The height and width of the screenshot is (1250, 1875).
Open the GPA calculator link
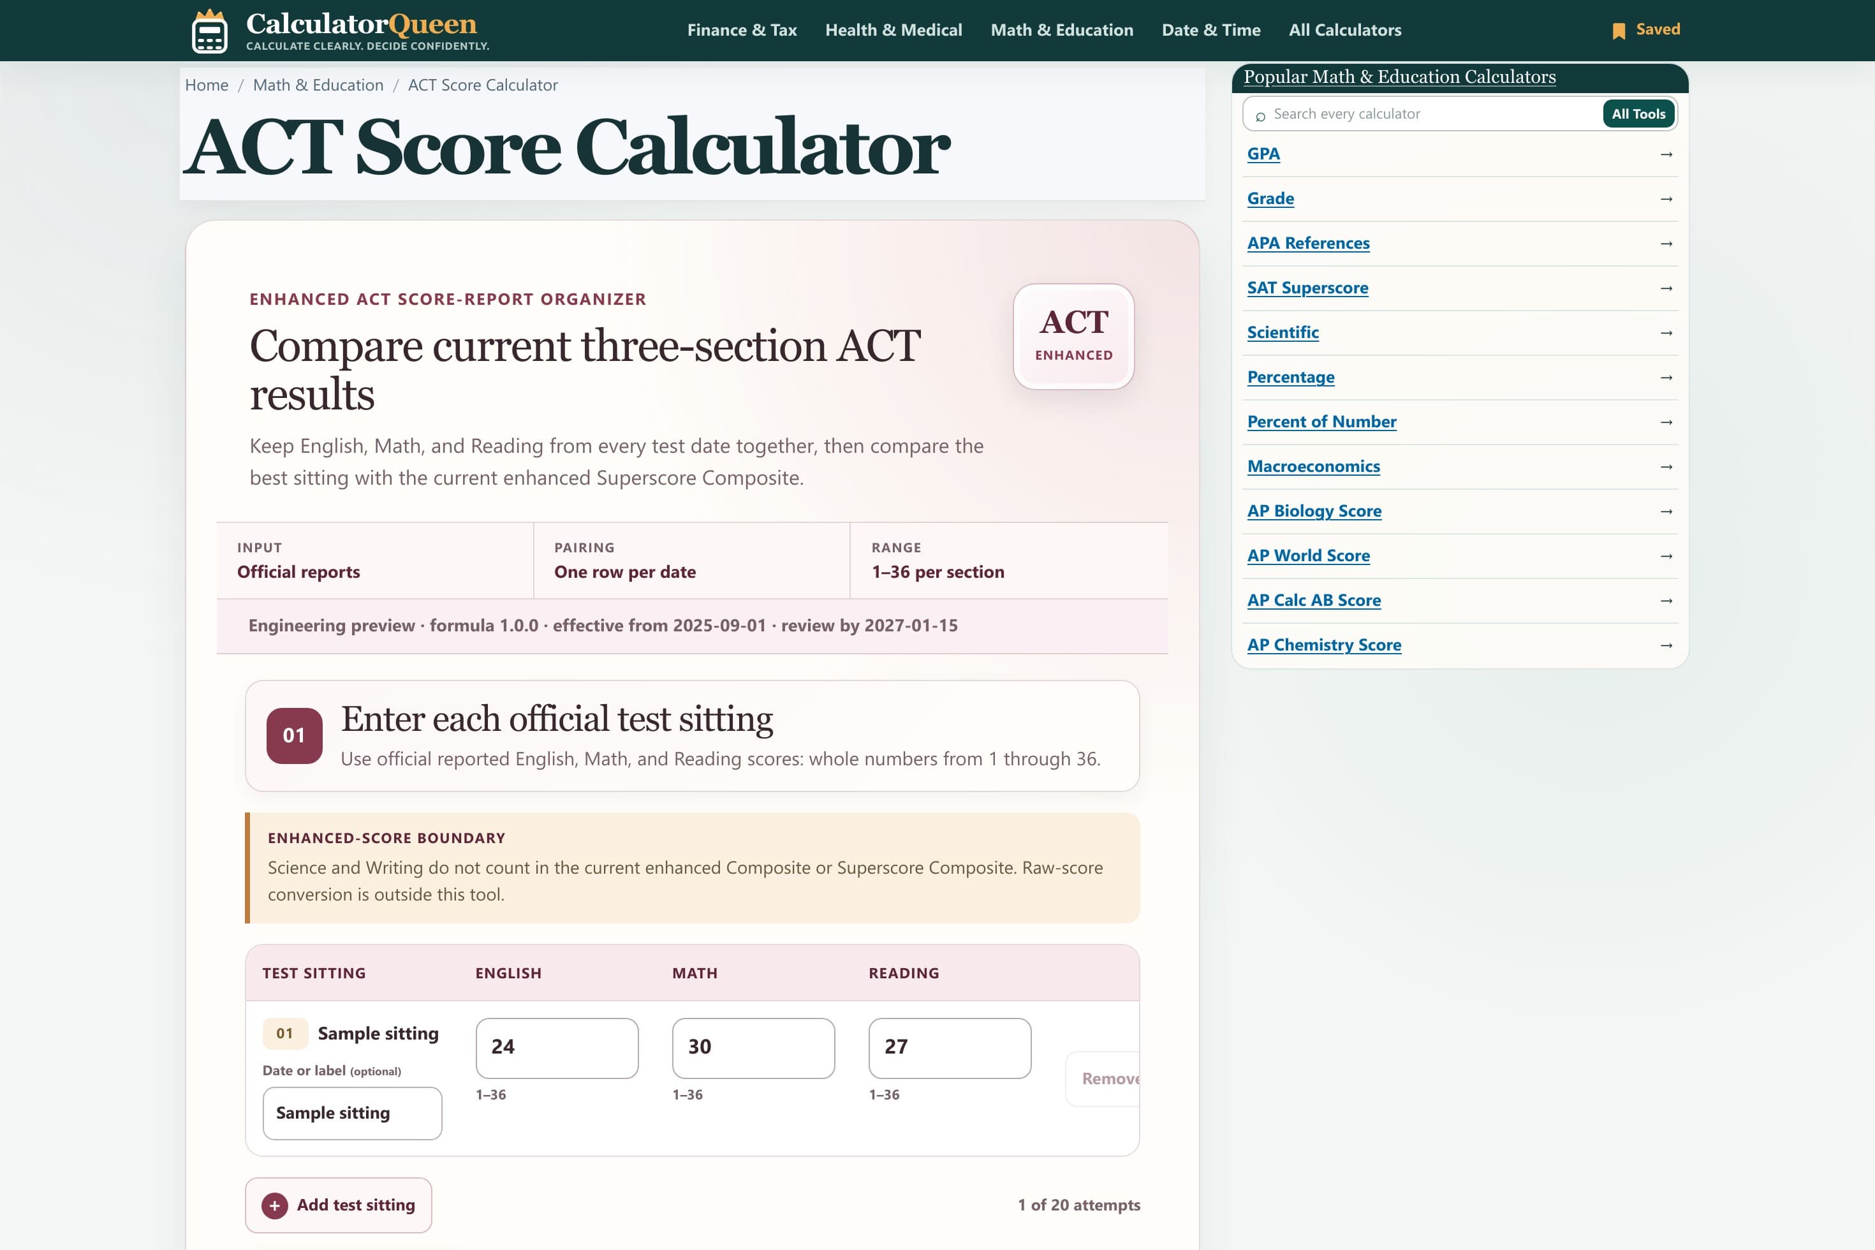[x=1263, y=154]
